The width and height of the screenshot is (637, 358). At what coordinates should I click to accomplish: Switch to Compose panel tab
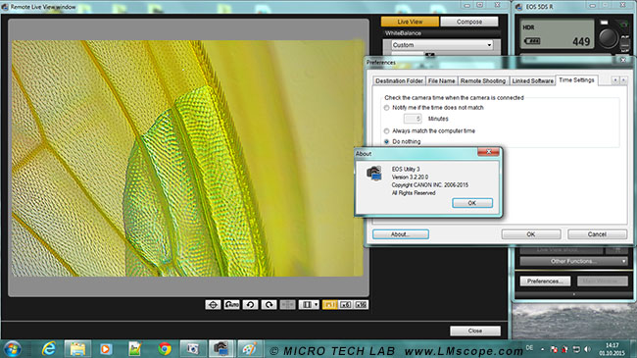469,22
